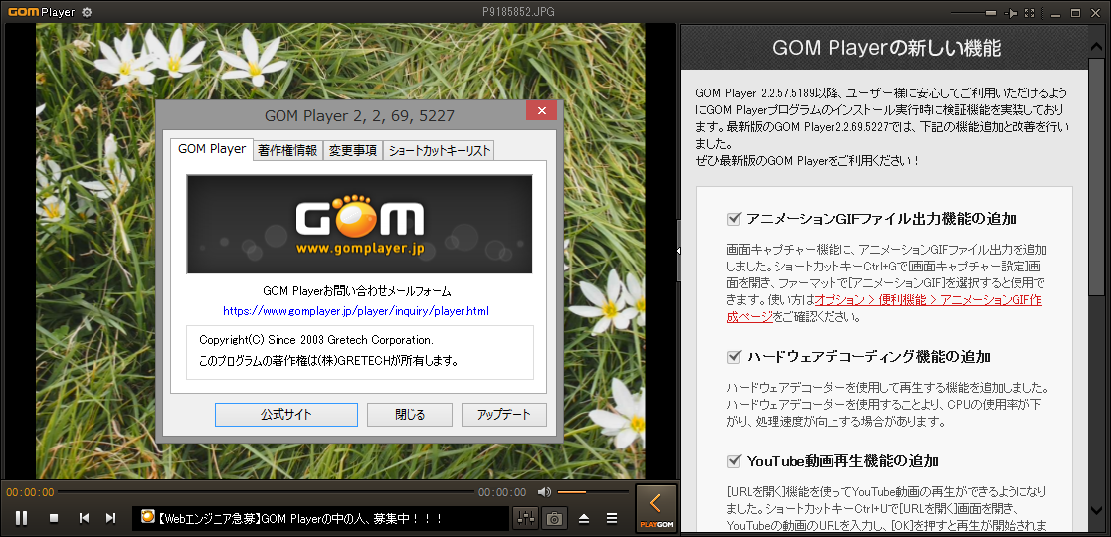Toggle the ハードウェアデコーディング機能 checkbox
This screenshot has width=1111, height=537.
point(733,356)
